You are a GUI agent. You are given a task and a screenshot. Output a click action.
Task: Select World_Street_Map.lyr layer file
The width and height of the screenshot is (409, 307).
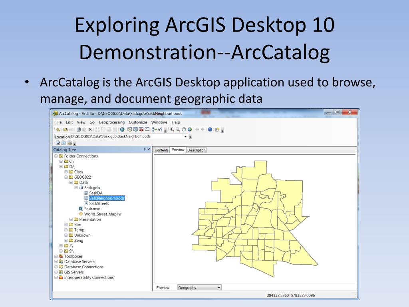(103, 214)
